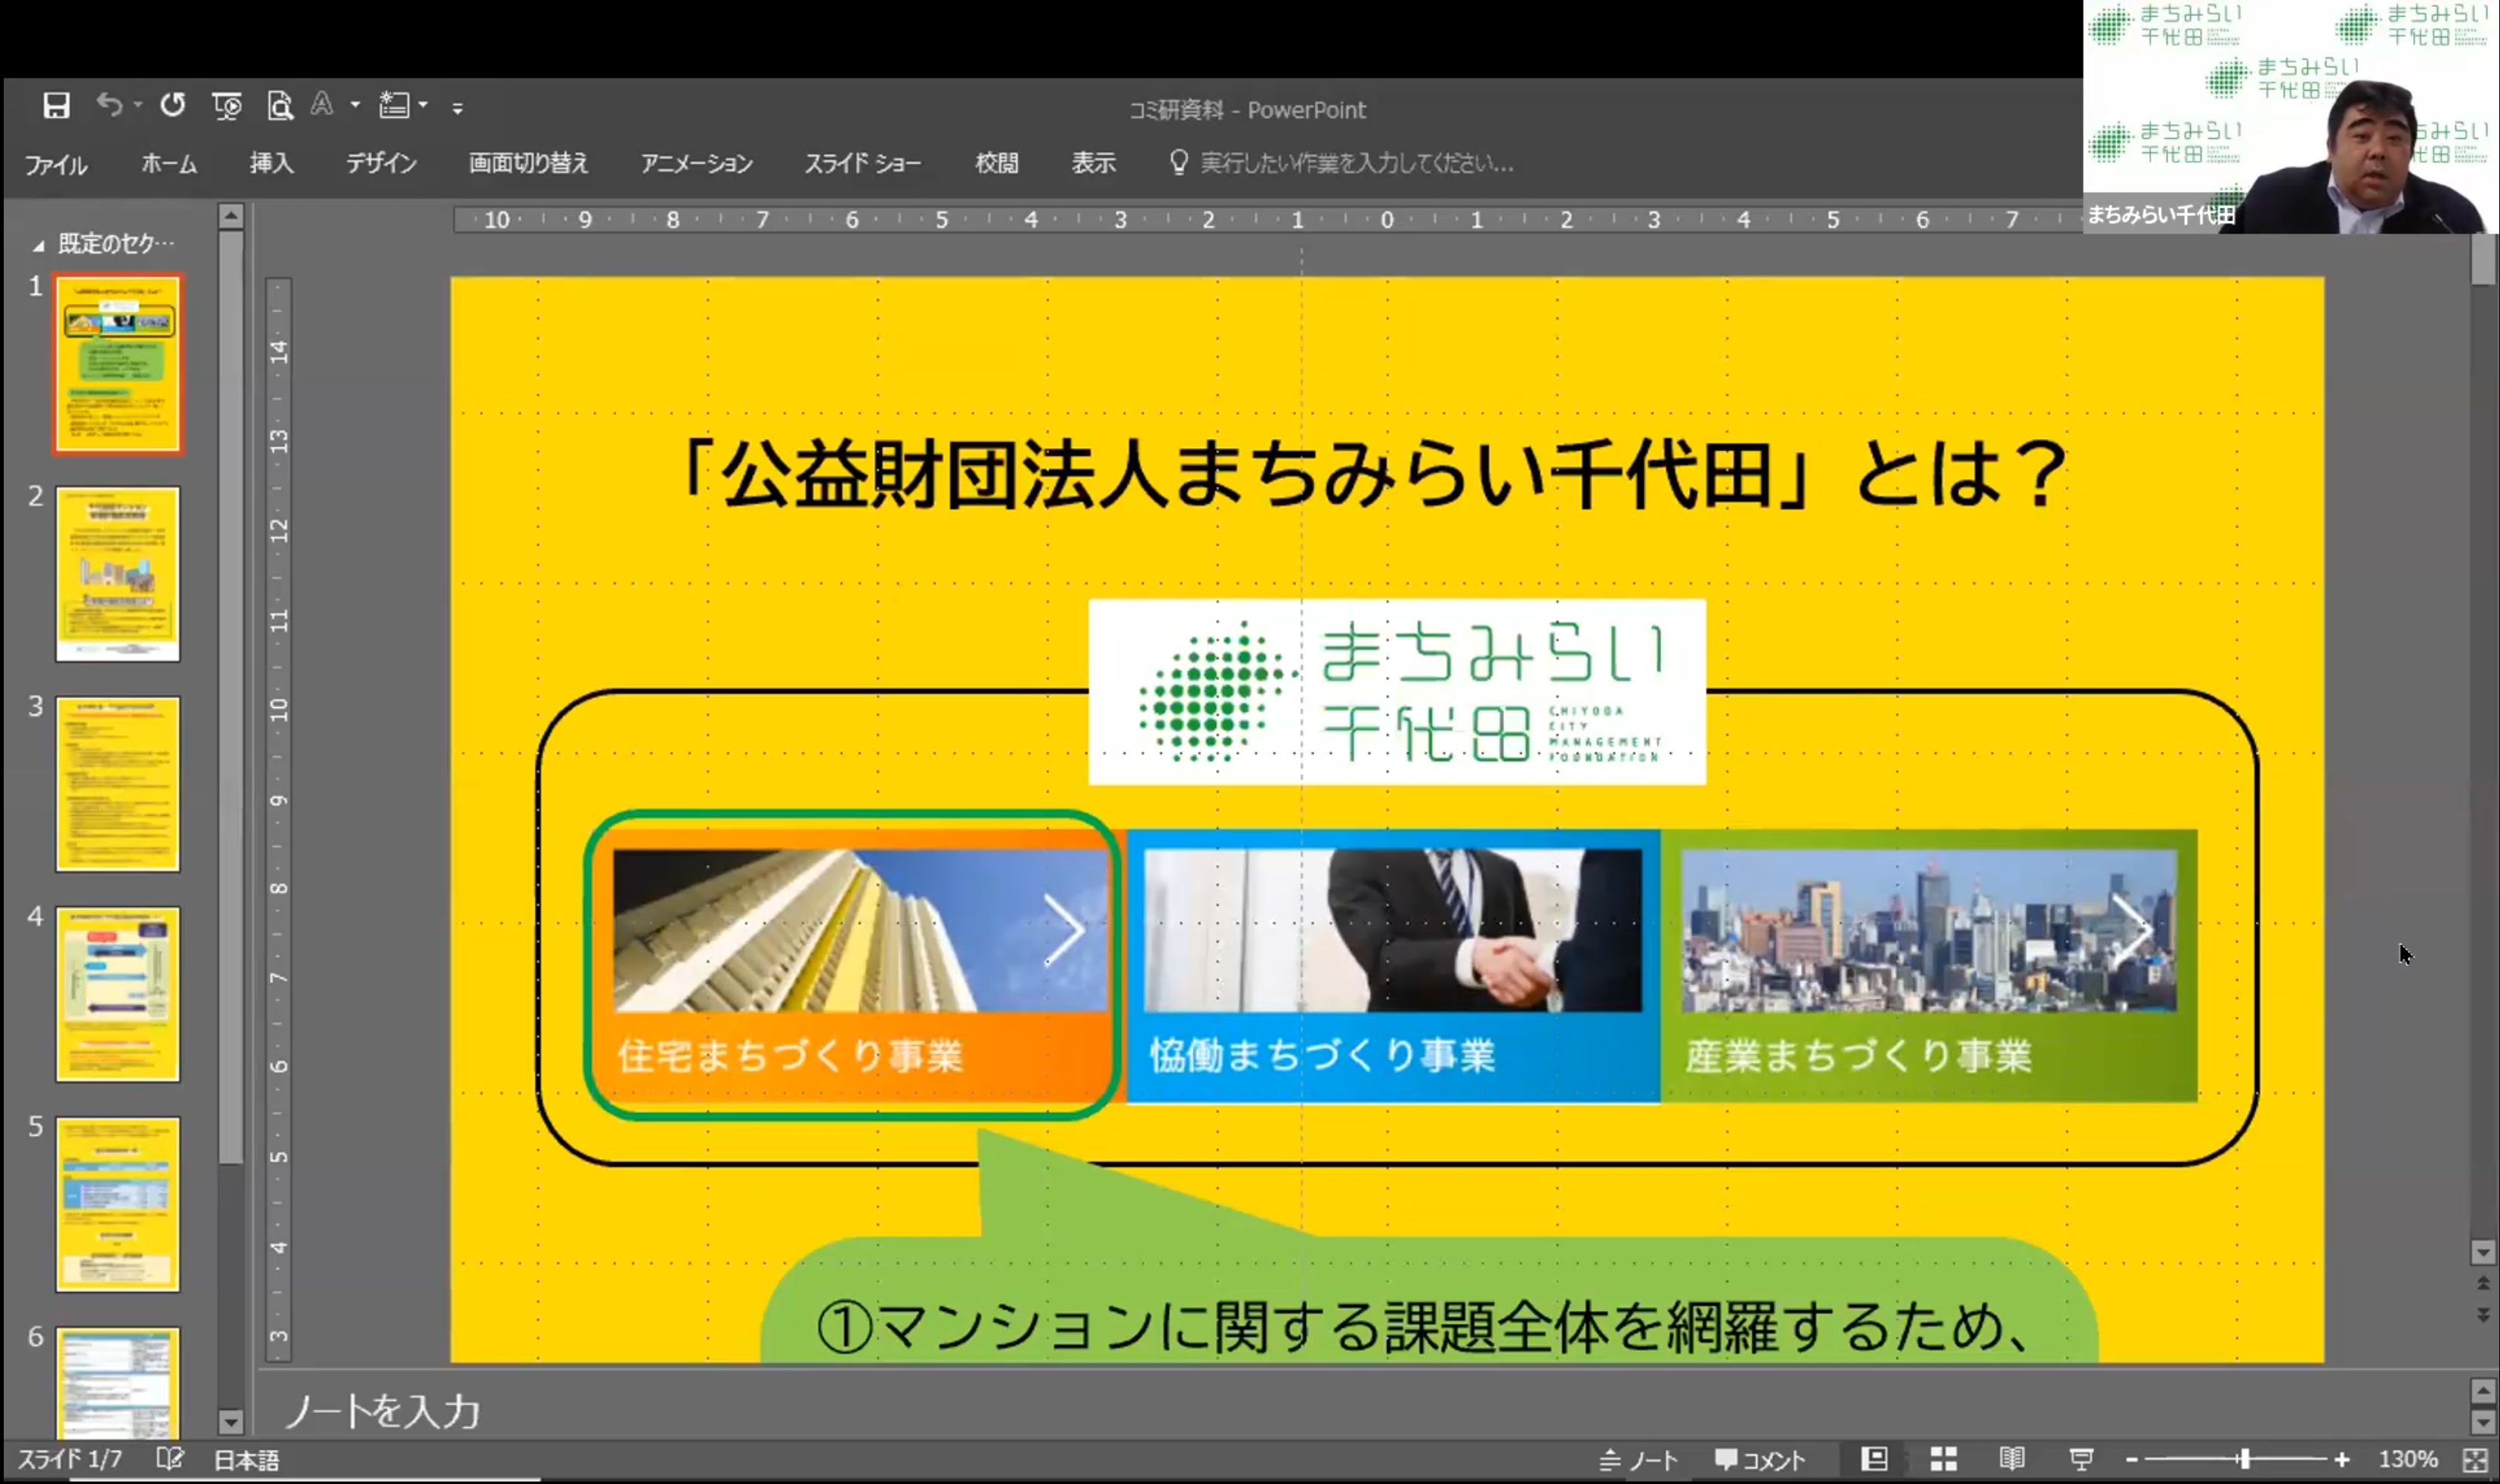
Task: Switch to the 校閲 ribbon tab
Action: [997, 163]
